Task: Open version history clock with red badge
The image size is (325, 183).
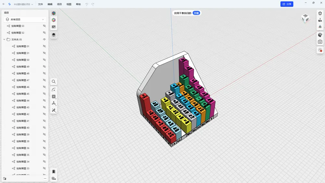Action: (320, 50)
